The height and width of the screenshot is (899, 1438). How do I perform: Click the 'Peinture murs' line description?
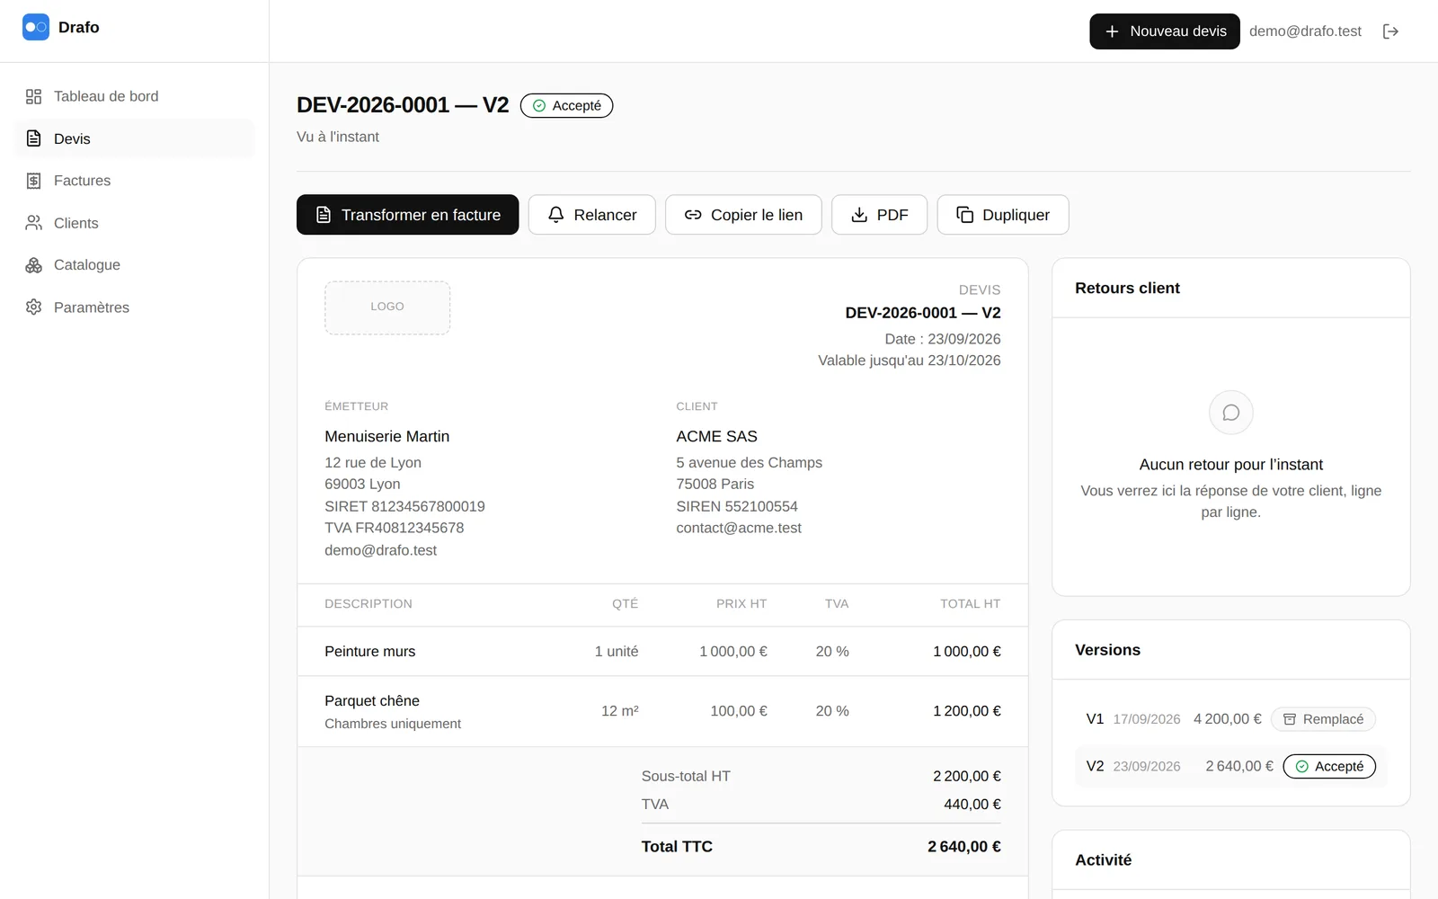pyautogui.click(x=370, y=652)
